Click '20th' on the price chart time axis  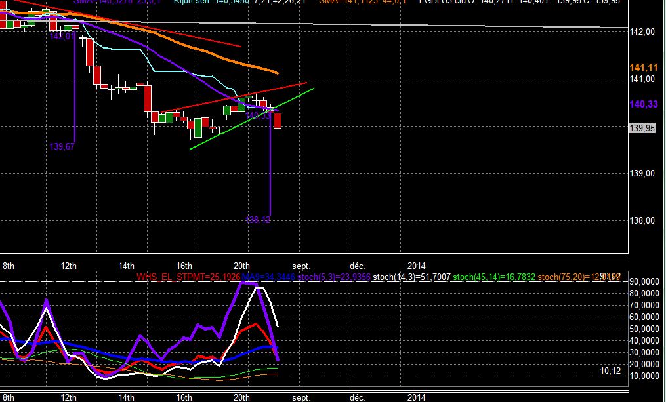point(241,266)
